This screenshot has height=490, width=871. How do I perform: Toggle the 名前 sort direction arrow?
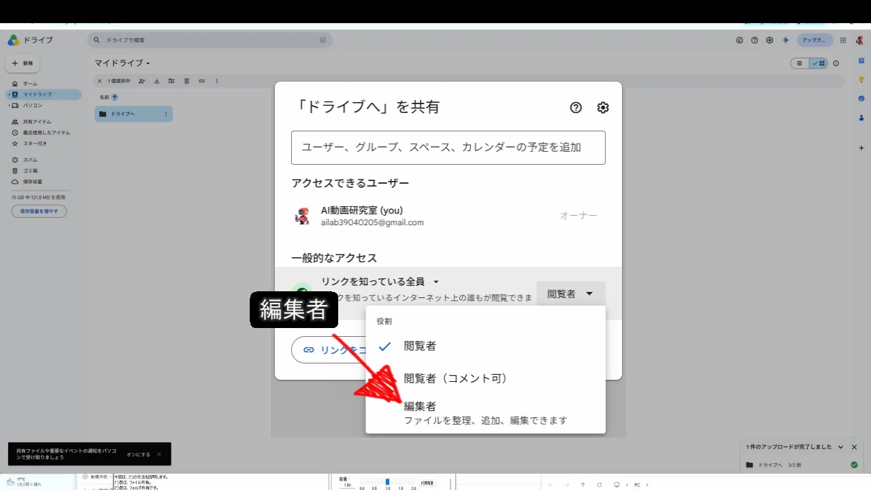(114, 97)
